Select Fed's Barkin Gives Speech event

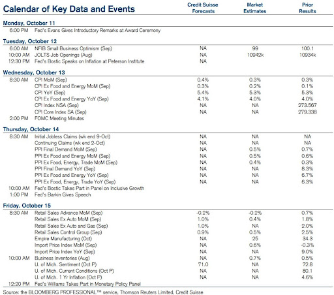click(x=63, y=194)
